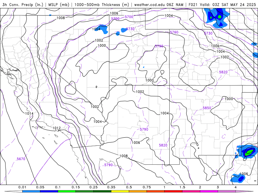Click the '1.5' legend label
This screenshot has width=258, height=193.
[x=182, y=187]
